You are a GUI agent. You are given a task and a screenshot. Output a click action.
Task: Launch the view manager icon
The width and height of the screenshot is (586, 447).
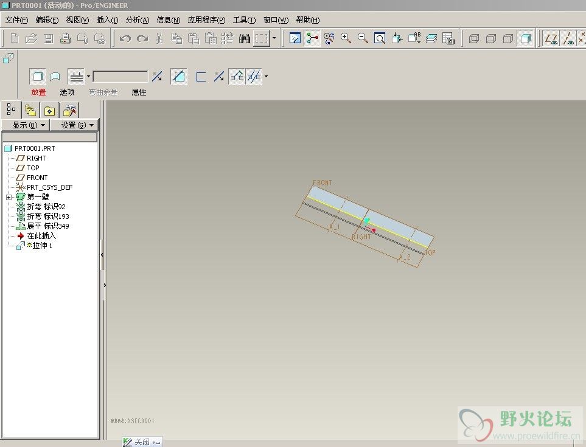point(448,38)
